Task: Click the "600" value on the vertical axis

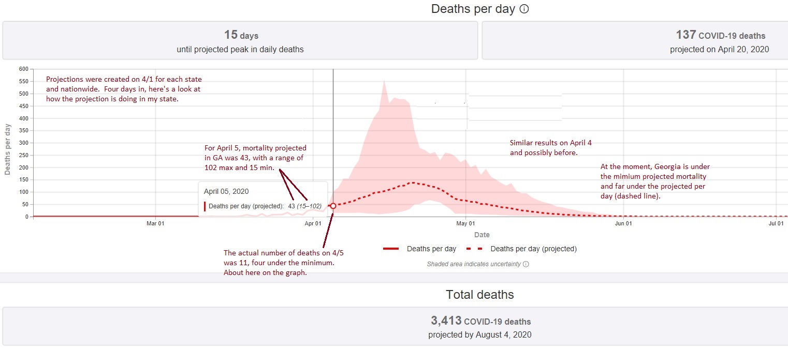Action: (x=23, y=69)
